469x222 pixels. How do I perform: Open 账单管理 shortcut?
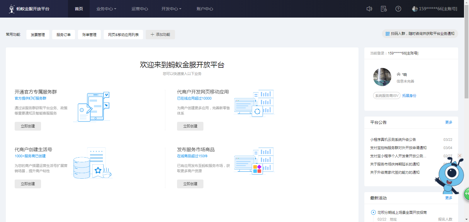click(89, 35)
